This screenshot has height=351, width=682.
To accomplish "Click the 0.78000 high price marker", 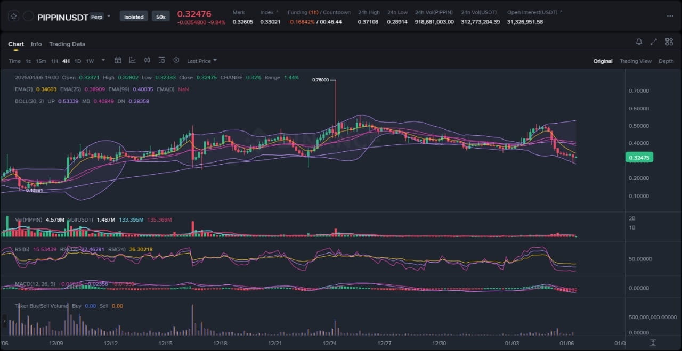I will pos(320,80).
